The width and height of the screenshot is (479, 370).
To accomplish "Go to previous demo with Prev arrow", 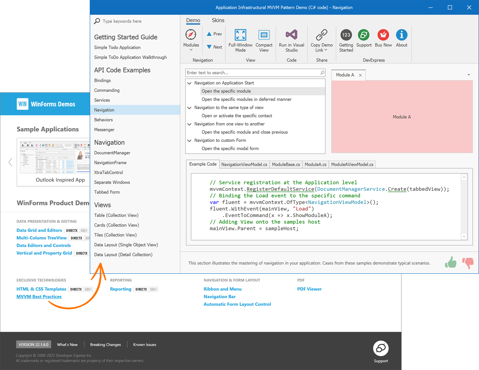I will (214, 34).
